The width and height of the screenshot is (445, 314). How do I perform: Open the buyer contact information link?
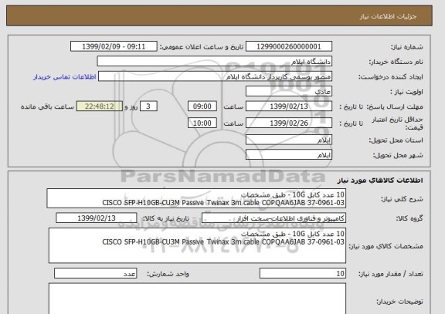65,77
